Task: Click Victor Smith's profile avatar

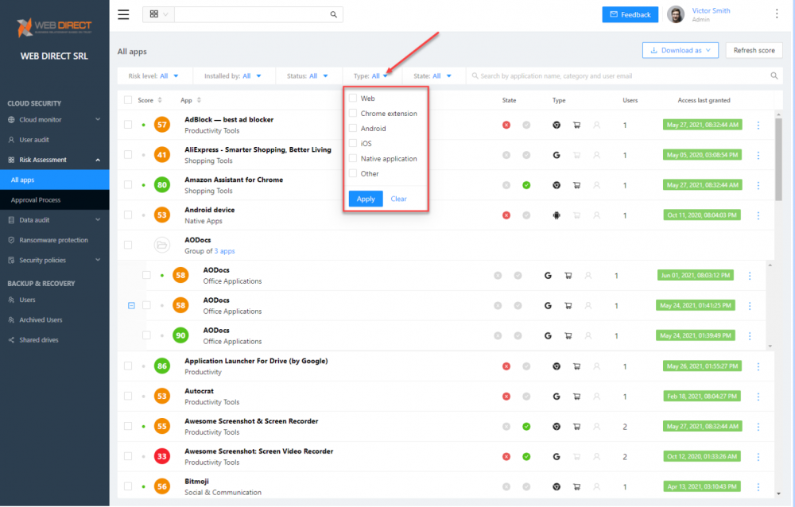Action: click(x=675, y=14)
